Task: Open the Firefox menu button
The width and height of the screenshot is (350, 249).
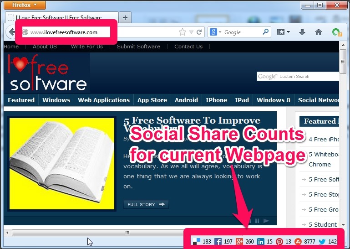Action: pyautogui.click(x=25, y=5)
